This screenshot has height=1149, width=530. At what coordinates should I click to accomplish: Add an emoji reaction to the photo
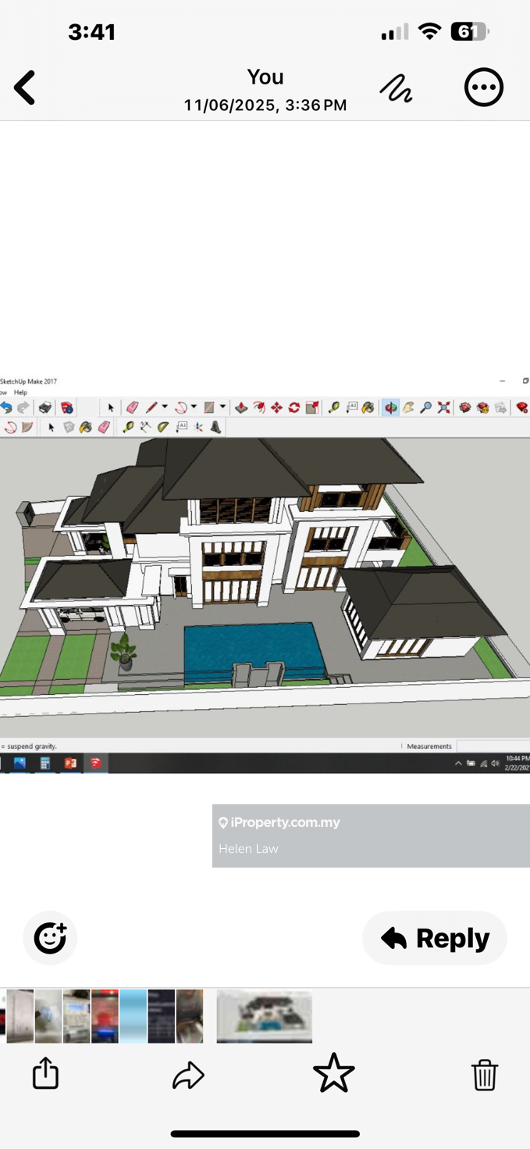(50, 937)
